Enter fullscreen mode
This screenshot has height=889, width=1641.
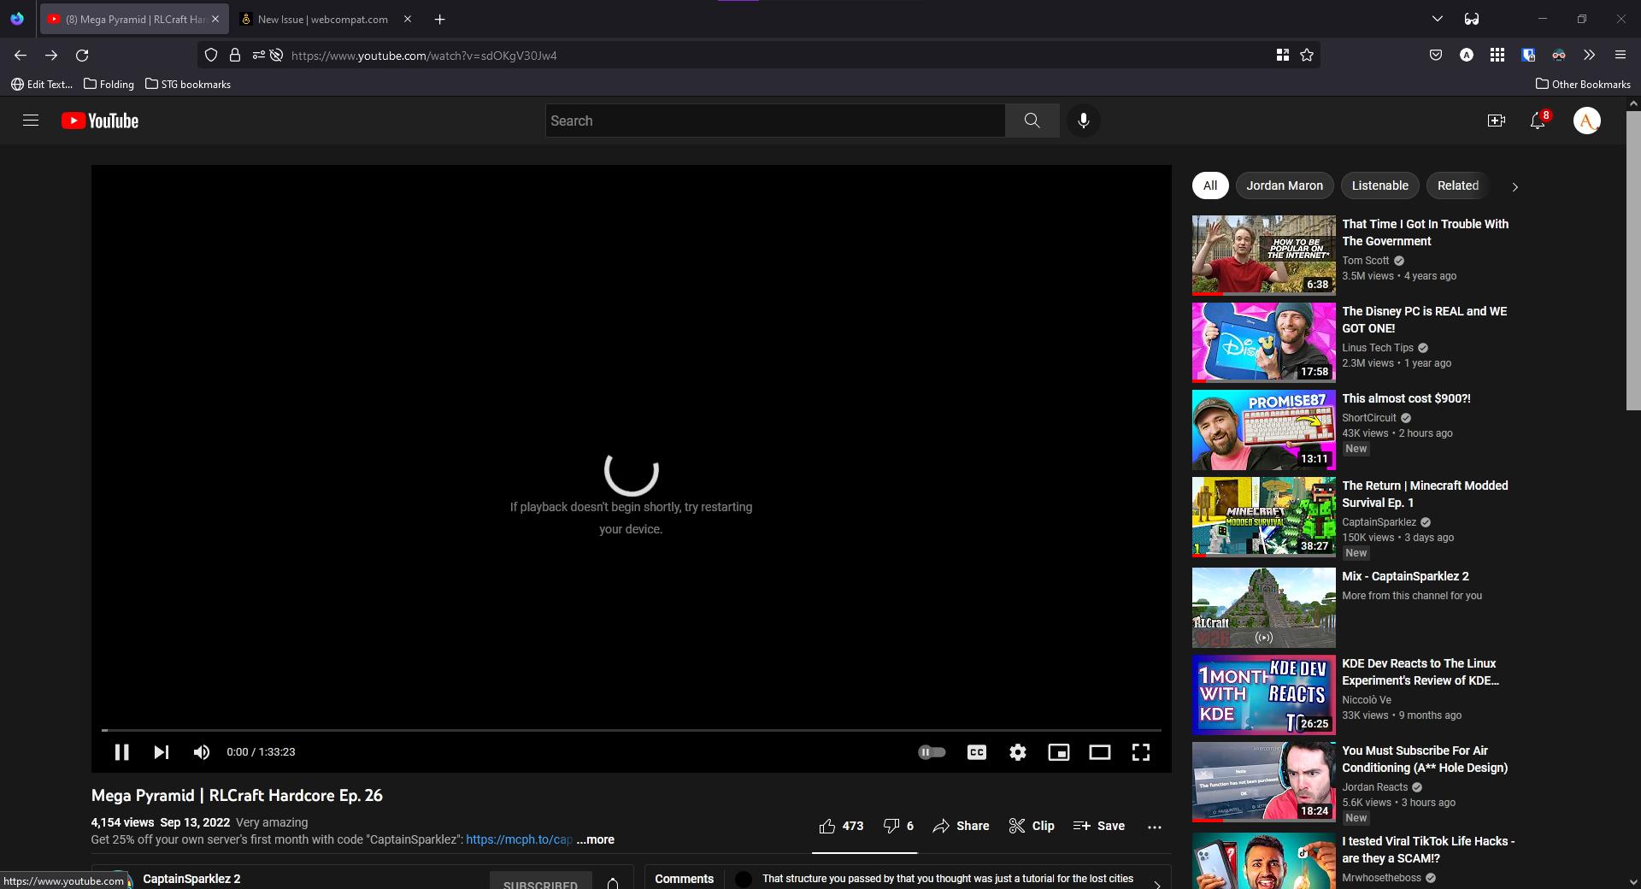pyautogui.click(x=1141, y=752)
